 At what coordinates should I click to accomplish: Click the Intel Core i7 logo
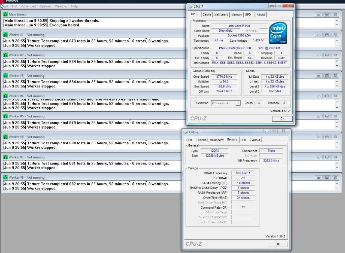[278, 33]
